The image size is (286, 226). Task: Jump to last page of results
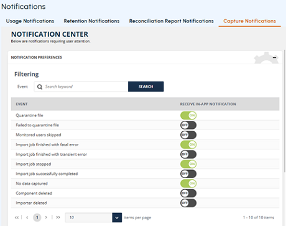point(58,217)
